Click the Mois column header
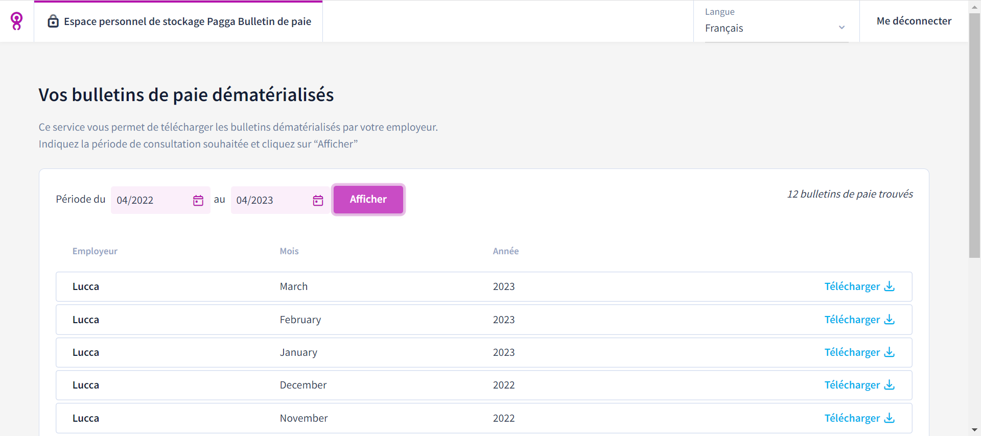The height and width of the screenshot is (436, 981). pyautogui.click(x=289, y=251)
